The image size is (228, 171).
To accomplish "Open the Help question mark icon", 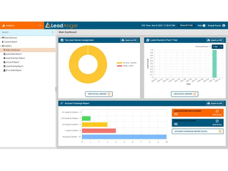I will pos(204,26).
